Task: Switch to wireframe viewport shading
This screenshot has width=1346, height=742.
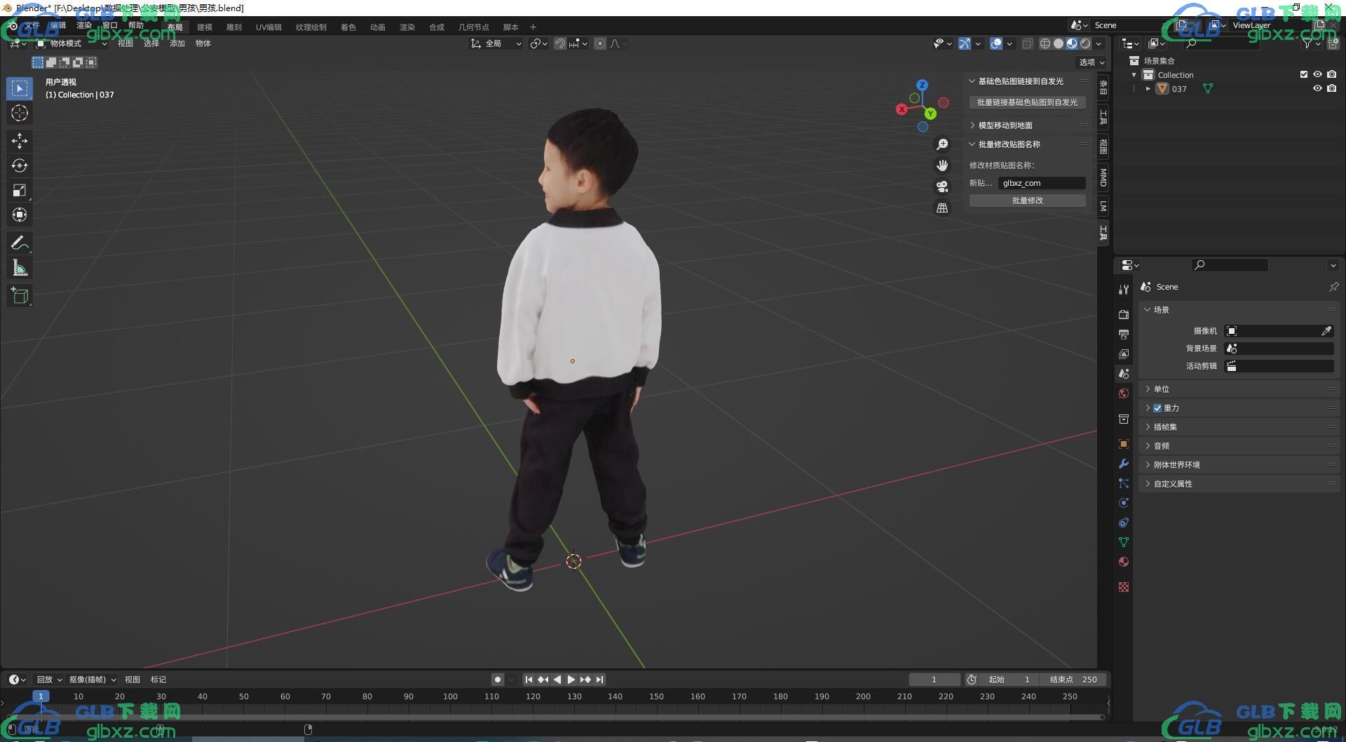Action: [x=1045, y=43]
